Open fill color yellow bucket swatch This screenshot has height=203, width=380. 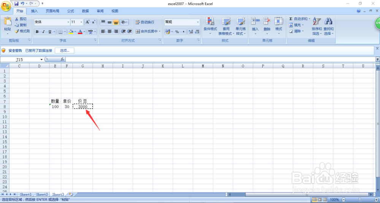tap(71, 32)
